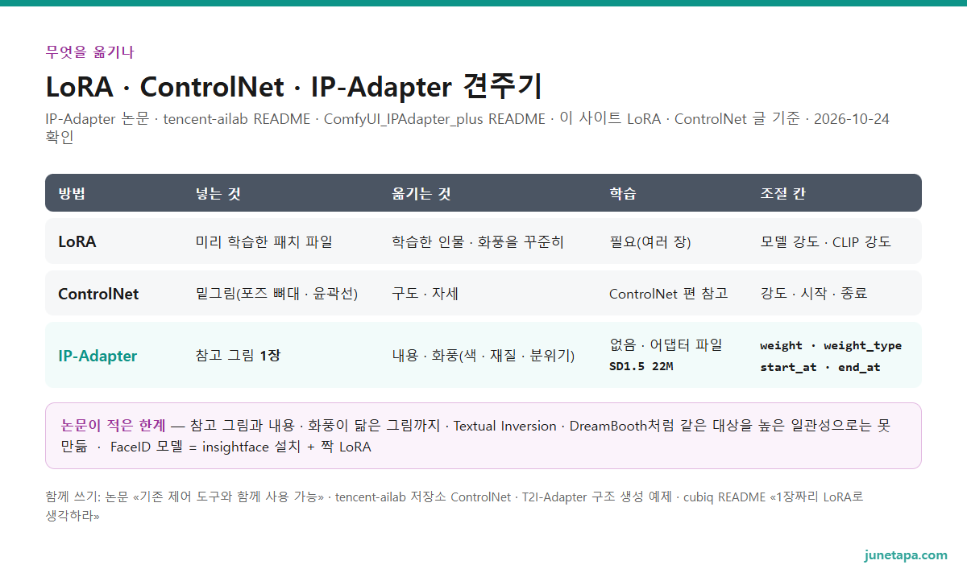Click the cell '미리 학습한 패치 파일'
Image resolution: width=967 pixels, height=577 pixels.
(x=264, y=241)
